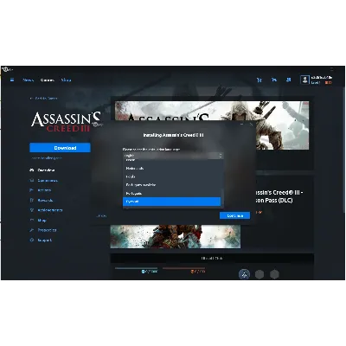Close the install dialog with X
The height and width of the screenshot is (346, 346).
point(251,125)
